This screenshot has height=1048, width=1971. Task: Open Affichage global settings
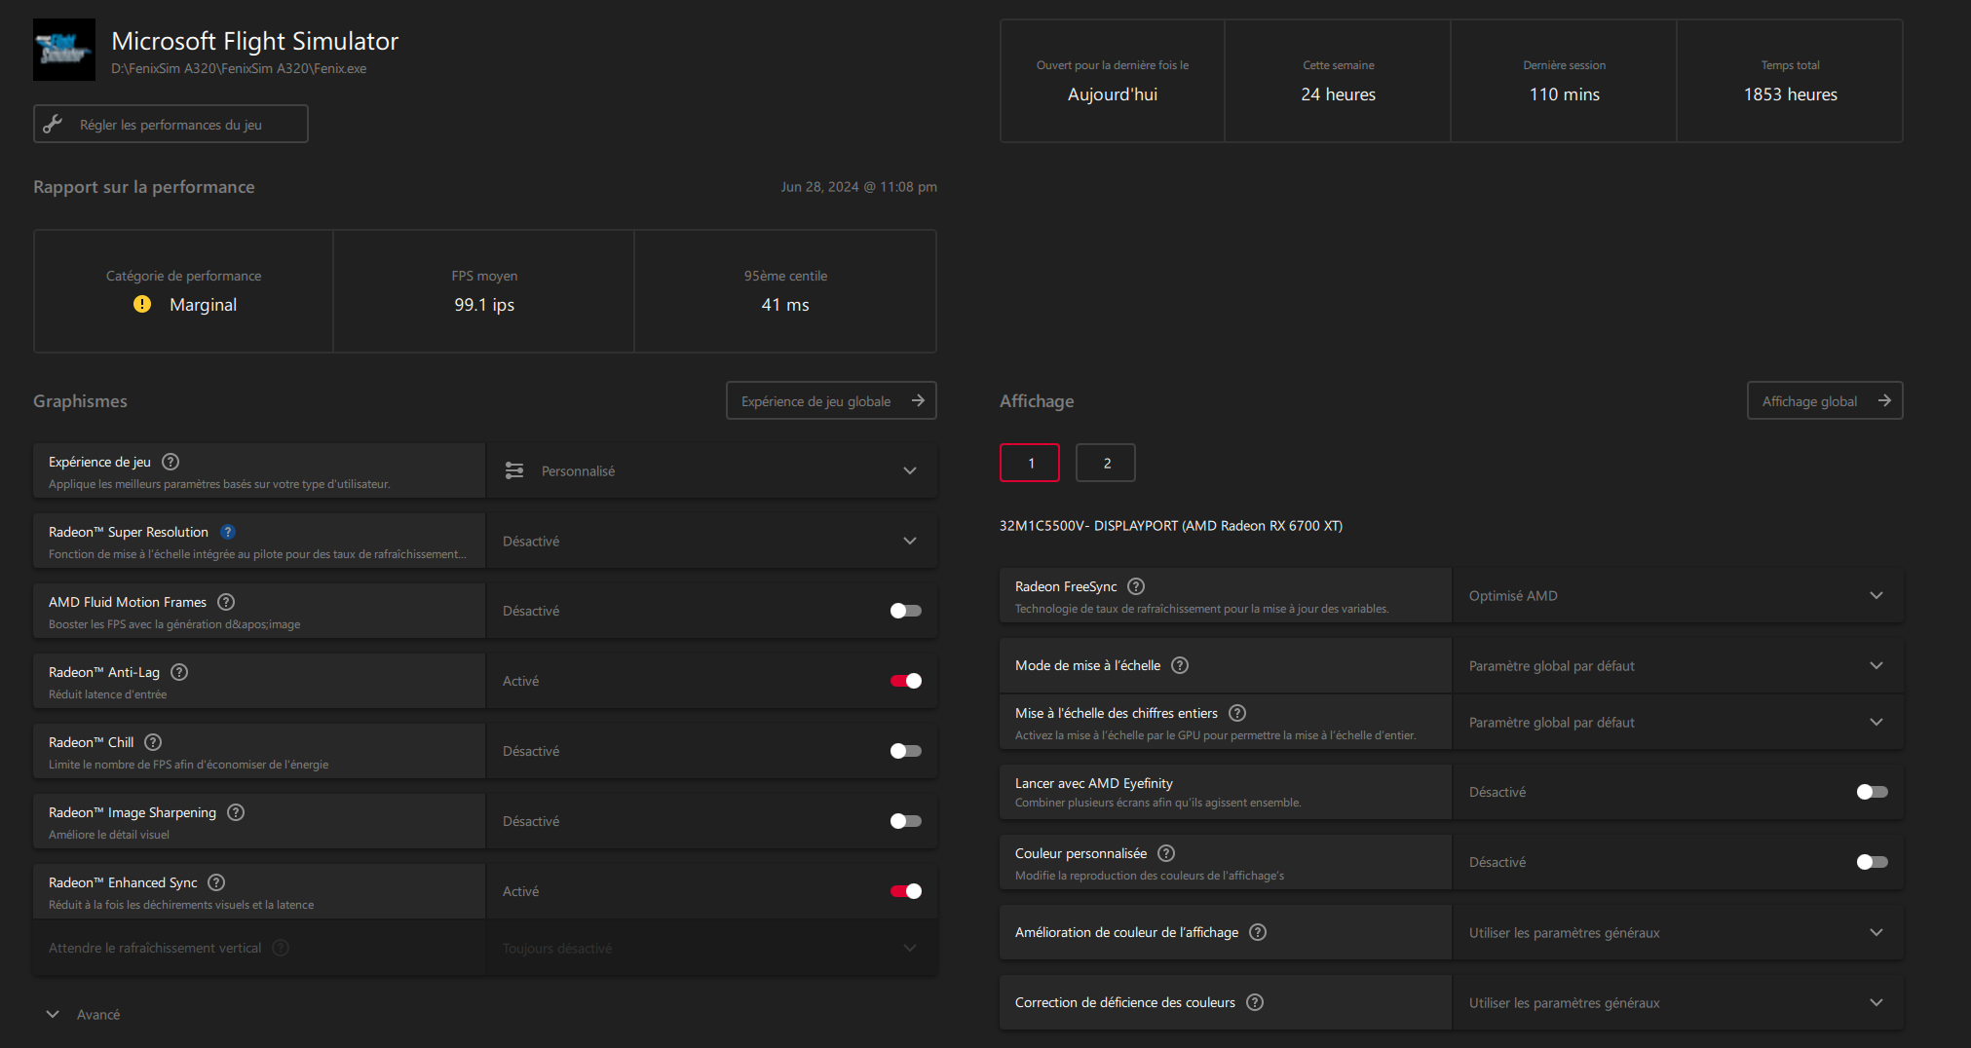1825,400
